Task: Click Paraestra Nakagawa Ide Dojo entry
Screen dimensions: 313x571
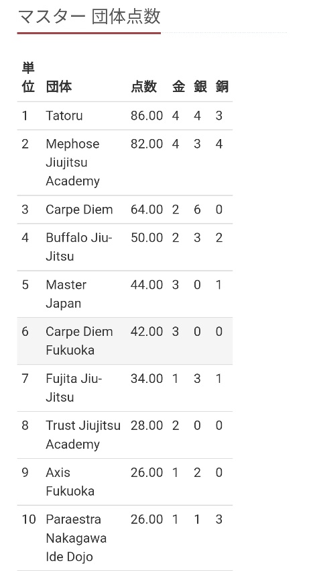Action: tap(76, 538)
